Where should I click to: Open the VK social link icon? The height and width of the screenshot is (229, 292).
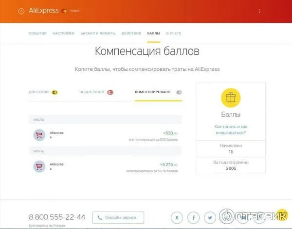click(177, 217)
